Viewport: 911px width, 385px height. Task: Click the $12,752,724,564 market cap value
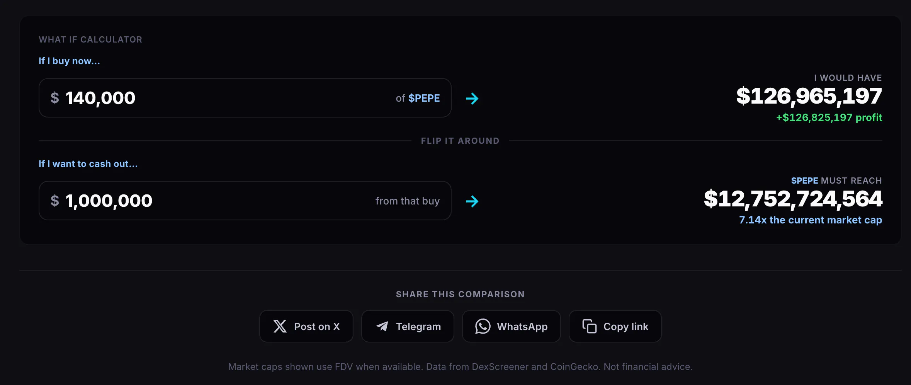(x=793, y=199)
